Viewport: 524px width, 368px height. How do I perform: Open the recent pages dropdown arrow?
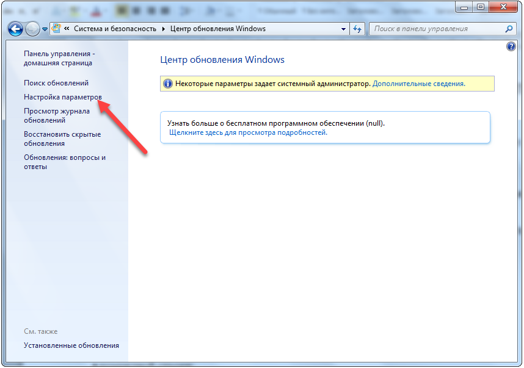[x=45, y=29]
